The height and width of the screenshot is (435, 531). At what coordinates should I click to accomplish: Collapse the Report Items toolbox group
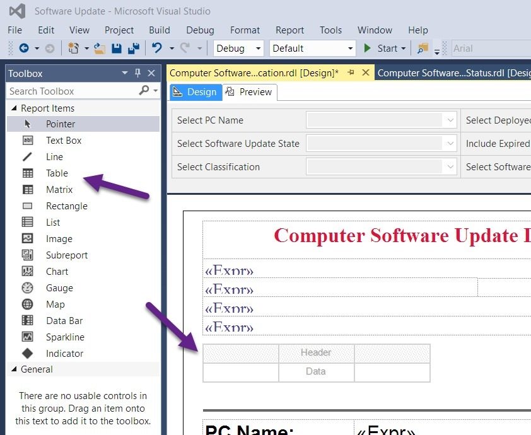click(14, 108)
